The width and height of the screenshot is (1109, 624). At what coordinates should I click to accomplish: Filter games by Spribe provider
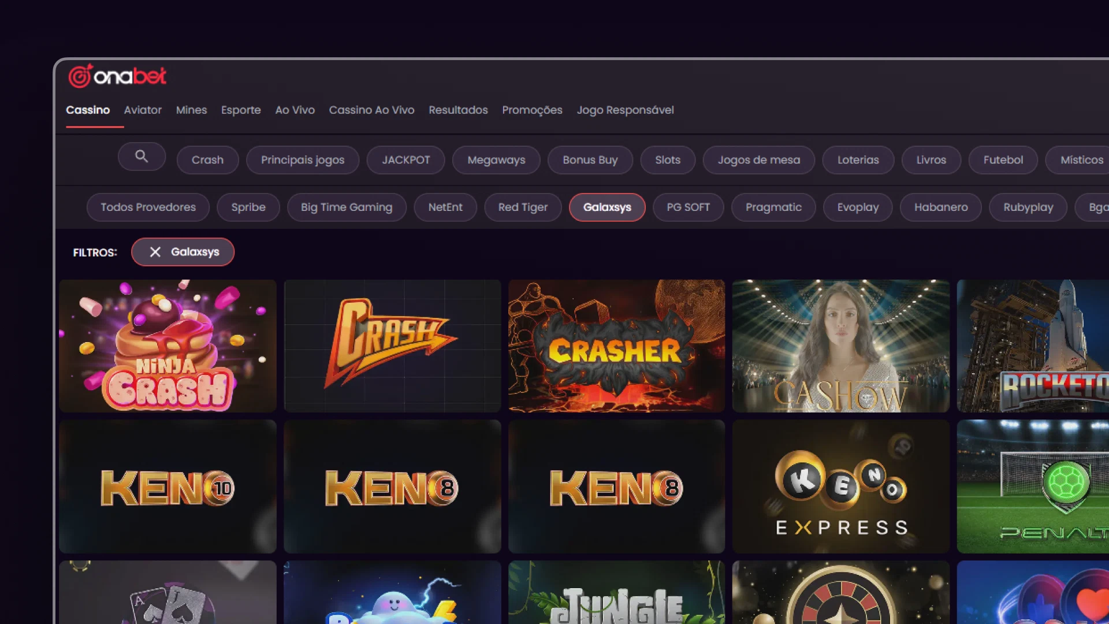point(248,207)
